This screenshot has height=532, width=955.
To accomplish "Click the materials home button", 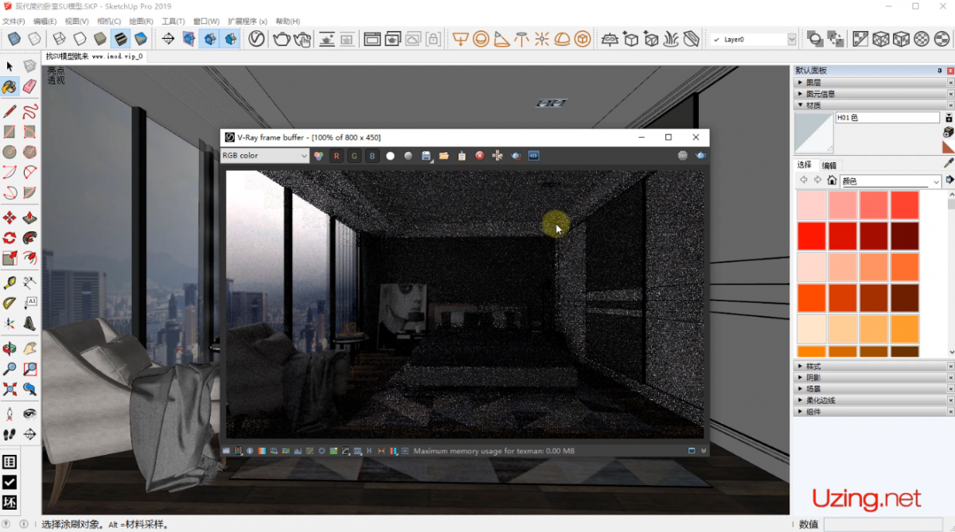I will tap(832, 181).
